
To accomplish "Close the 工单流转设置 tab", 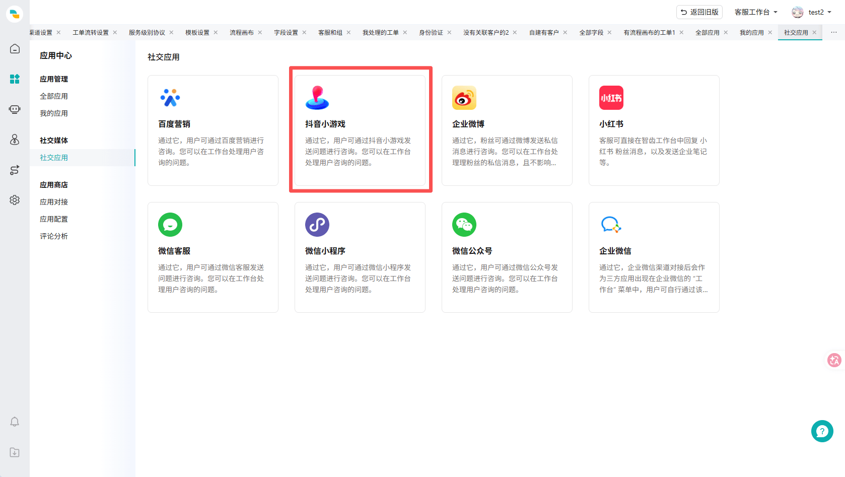I will click(x=115, y=32).
